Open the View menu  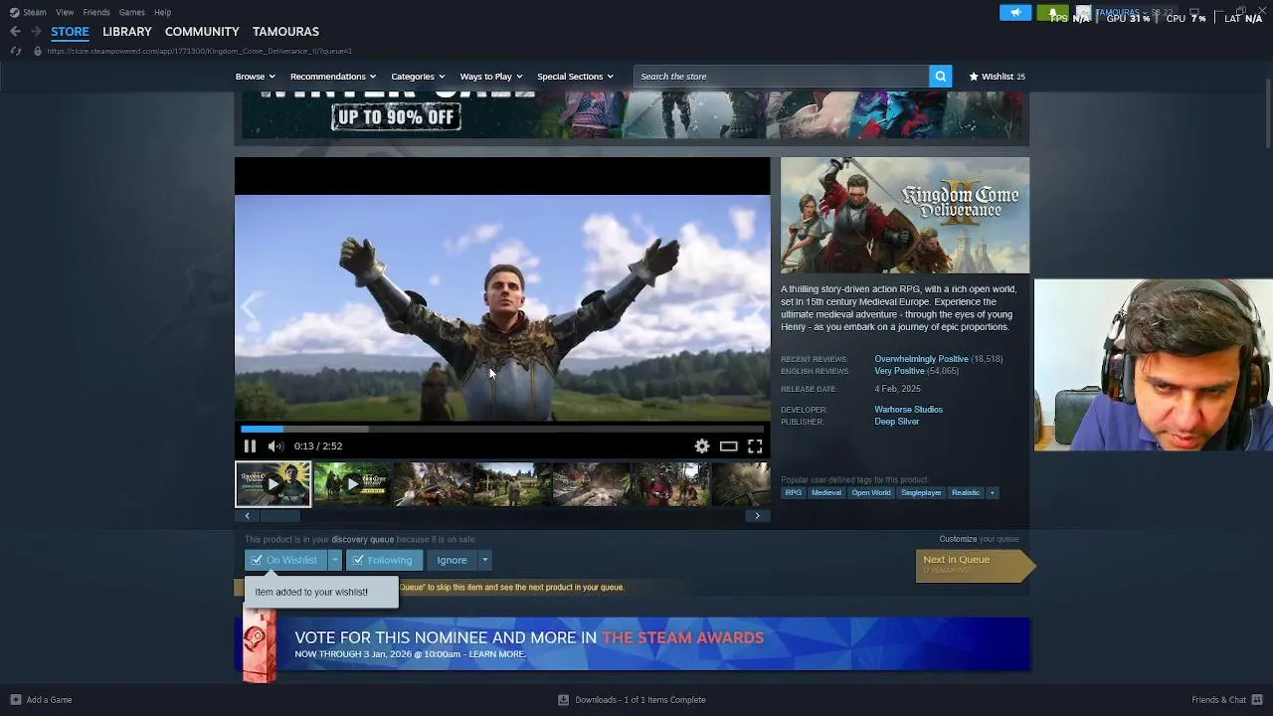point(65,13)
